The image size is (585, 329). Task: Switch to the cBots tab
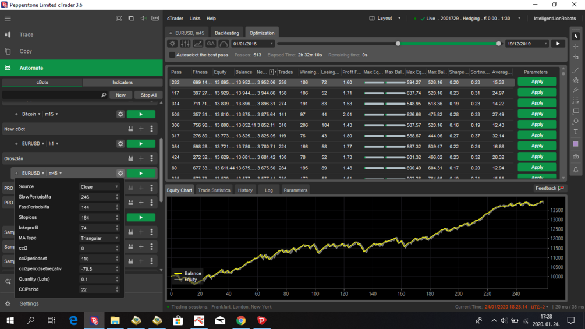[x=42, y=83]
